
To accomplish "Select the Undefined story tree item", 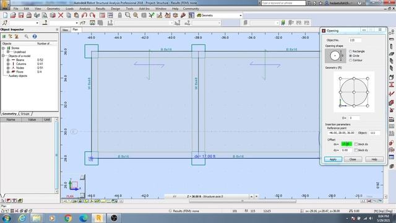I will pos(19,52).
